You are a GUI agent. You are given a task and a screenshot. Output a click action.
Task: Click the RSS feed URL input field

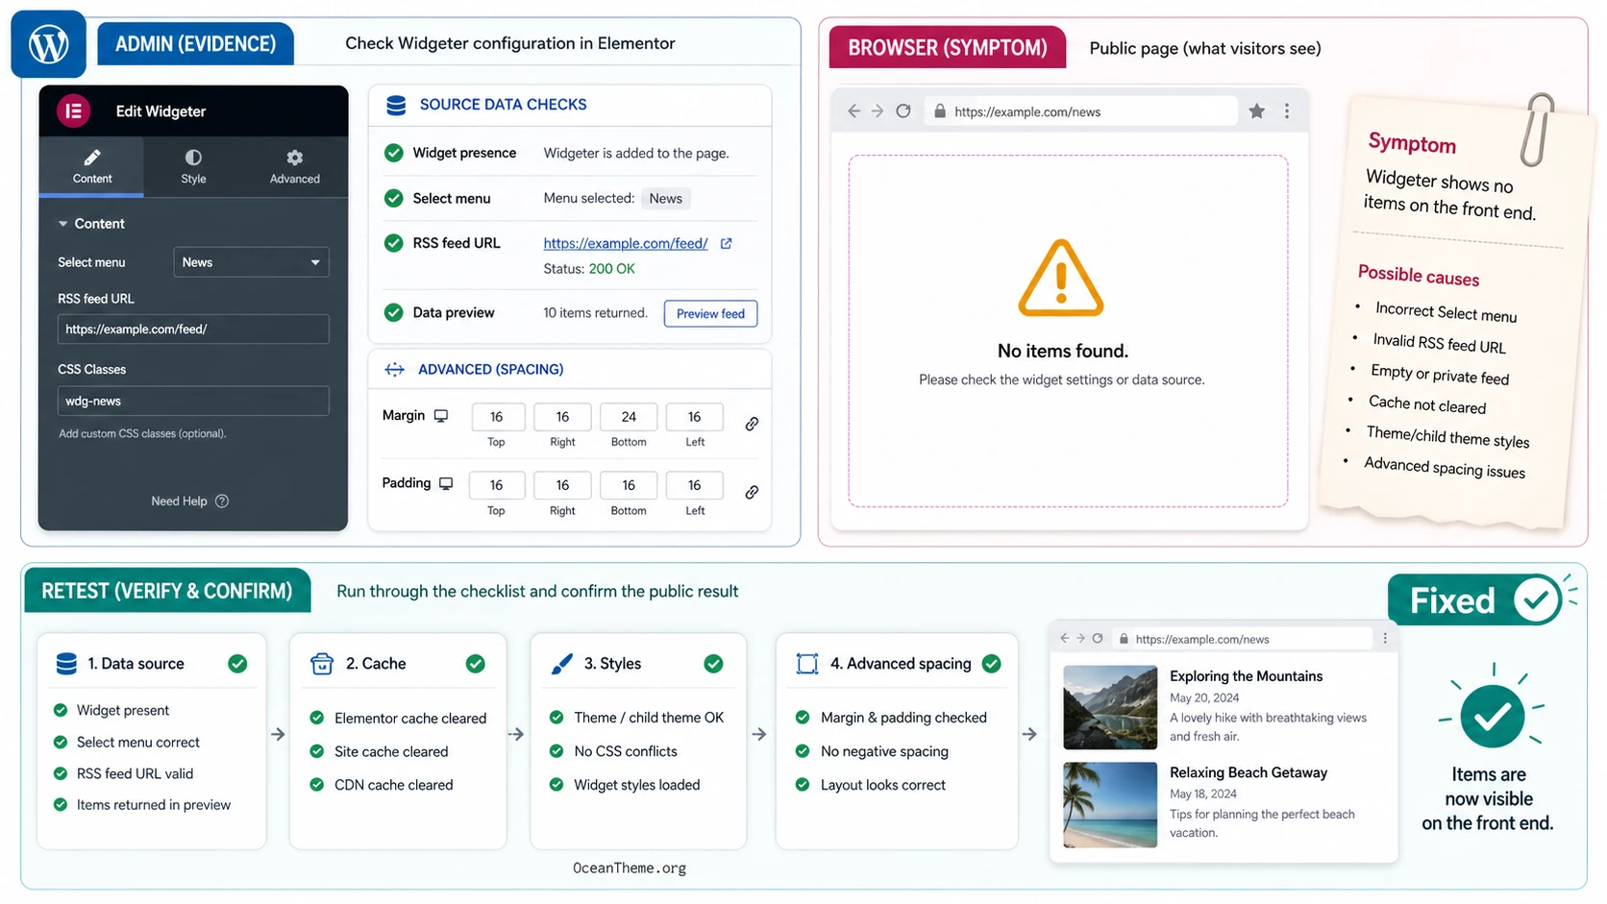tap(193, 329)
